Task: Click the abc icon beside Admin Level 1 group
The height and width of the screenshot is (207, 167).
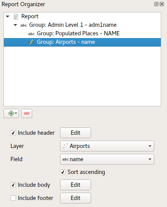Action: 24,25
